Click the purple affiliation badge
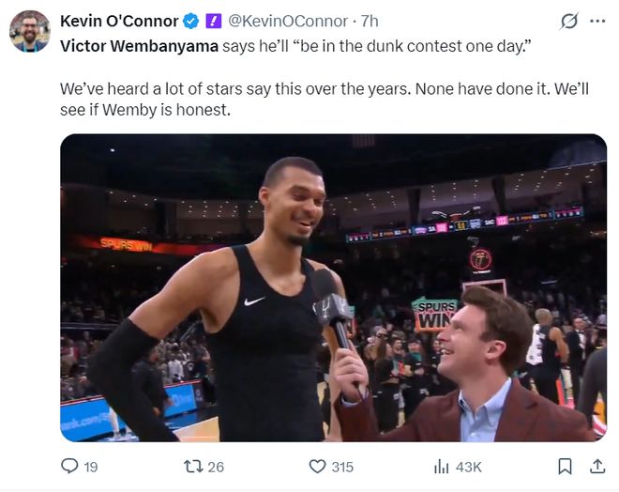Image resolution: width=619 pixels, height=492 pixels. 214,21
